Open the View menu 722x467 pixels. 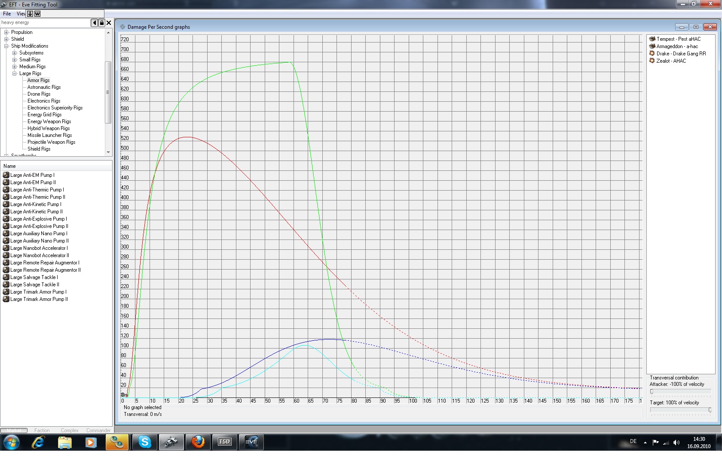[21, 14]
